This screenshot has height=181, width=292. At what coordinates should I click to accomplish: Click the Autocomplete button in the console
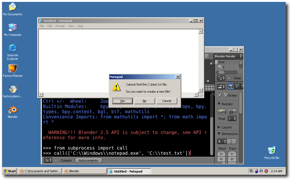tap(88, 160)
